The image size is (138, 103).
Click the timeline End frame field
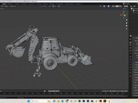[x=124, y=91]
